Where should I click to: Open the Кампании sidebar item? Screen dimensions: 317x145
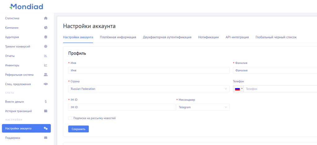point(26,28)
